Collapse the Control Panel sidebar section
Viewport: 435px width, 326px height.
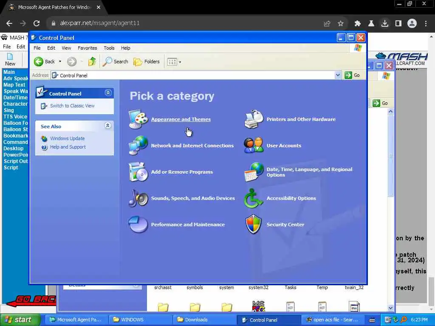pos(108,93)
